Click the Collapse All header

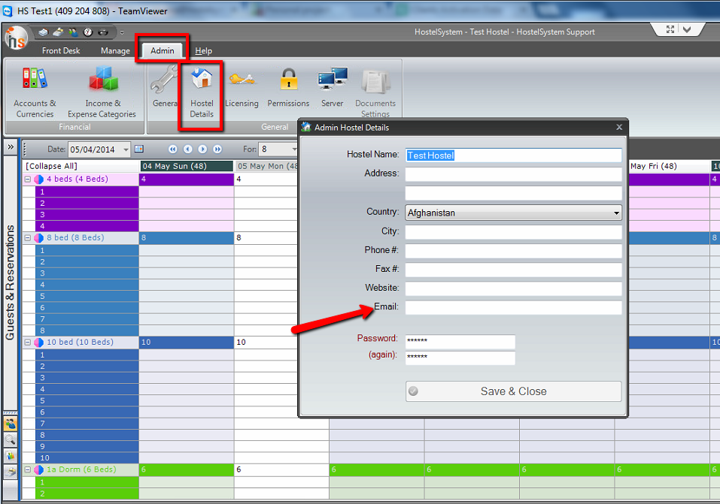(x=51, y=166)
